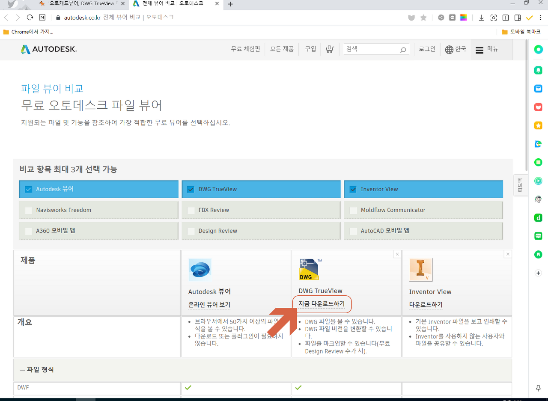Check the AutoCAD 모바일 앱 checkbox

(353, 231)
